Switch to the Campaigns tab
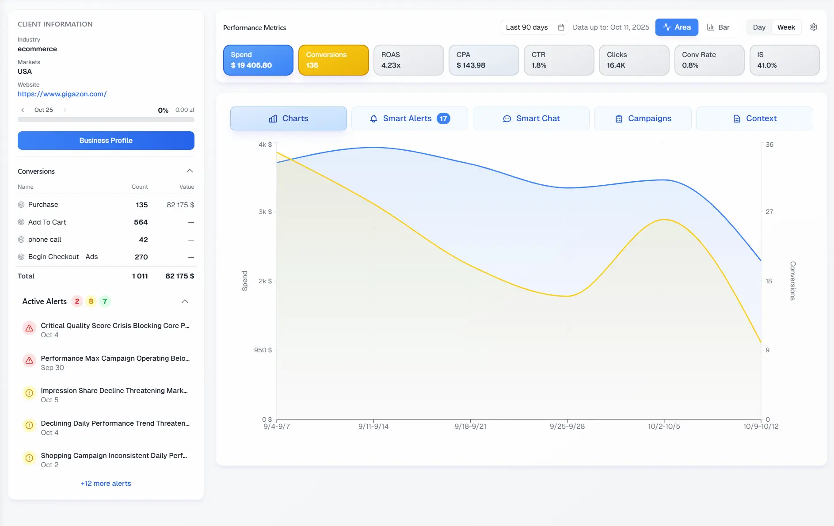Image resolution: width=834 pixels, height=526 pixels. pyautogui.click(x=643, y=118)
